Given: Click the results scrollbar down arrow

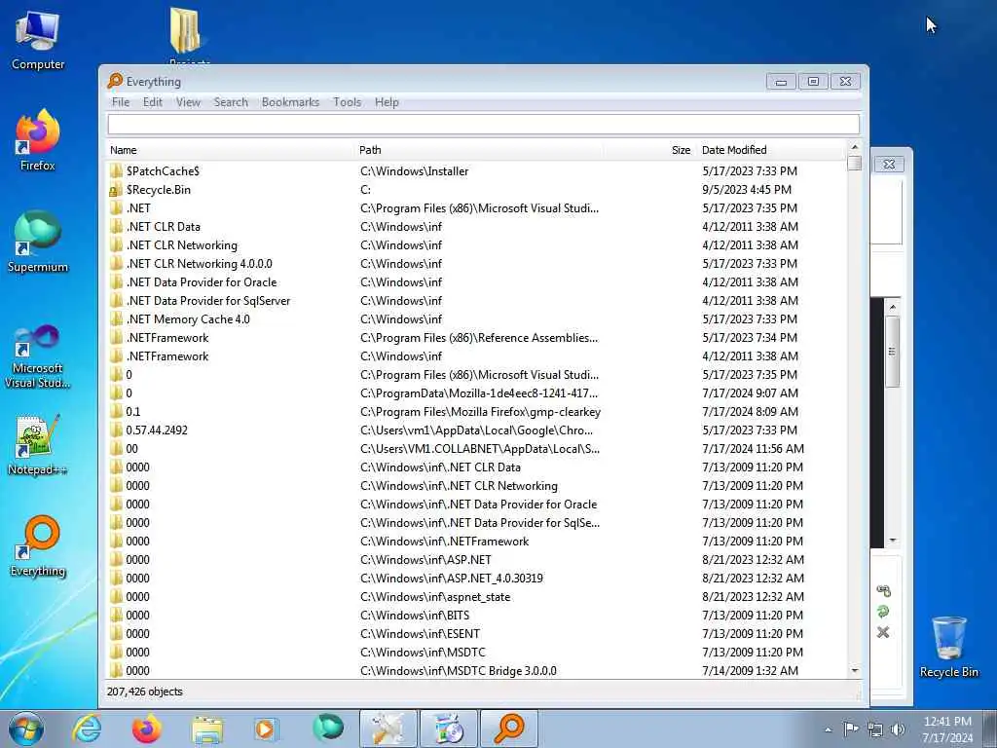Looking at the screenshot, I should point(855,670).
